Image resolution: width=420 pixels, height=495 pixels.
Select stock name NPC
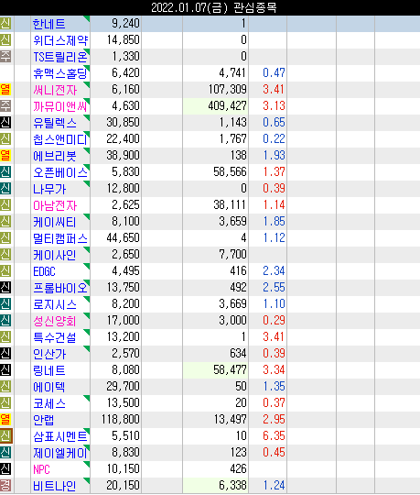coord(41,469)
